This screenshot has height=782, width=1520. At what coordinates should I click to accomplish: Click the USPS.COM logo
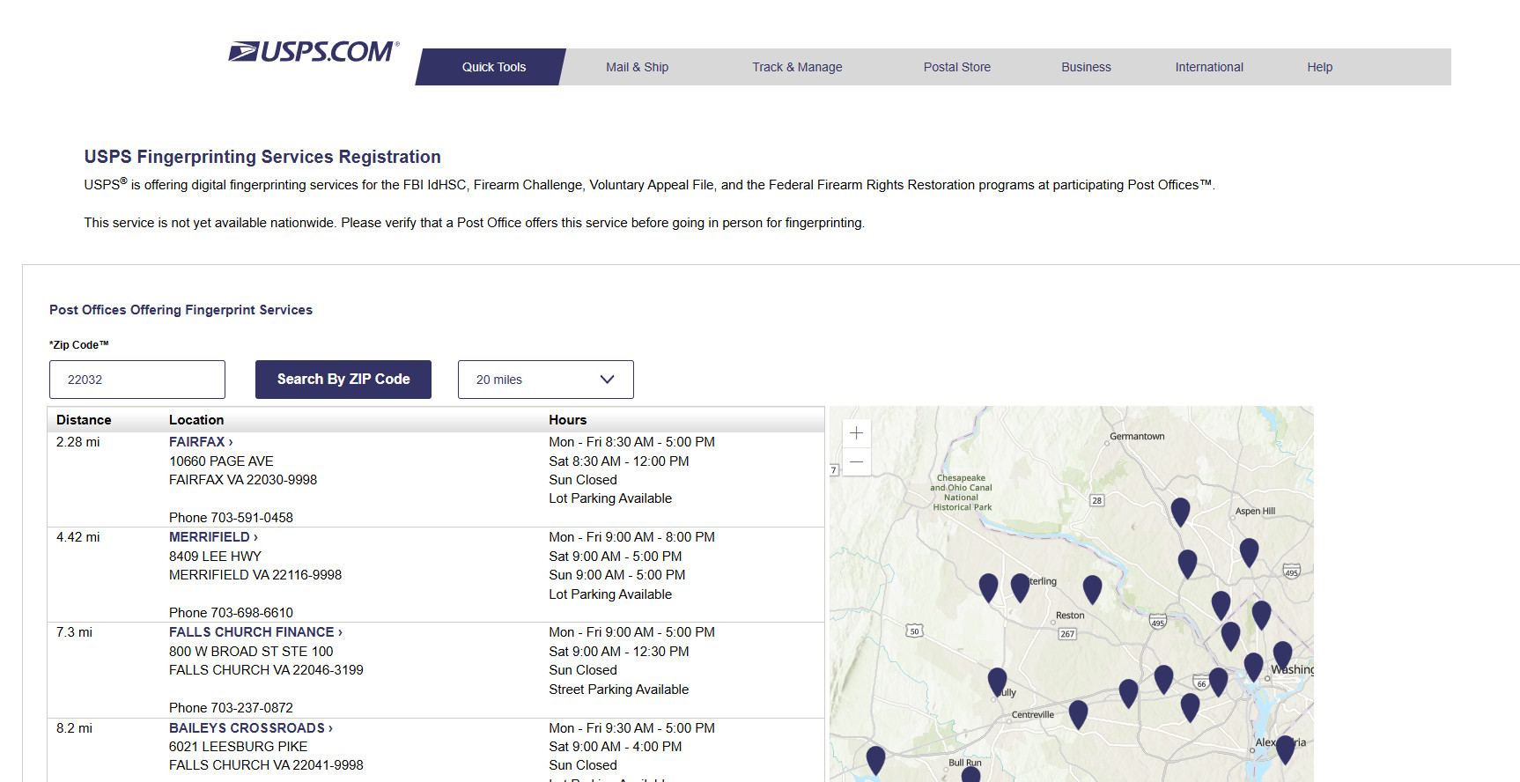(x=314, y=52)
